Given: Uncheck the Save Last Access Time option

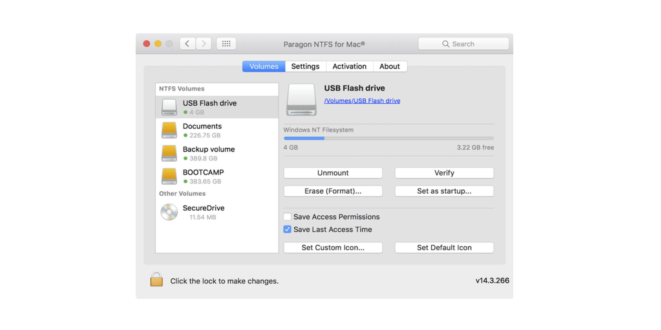Looking at the screenshot, I should [x=287, y=229].
